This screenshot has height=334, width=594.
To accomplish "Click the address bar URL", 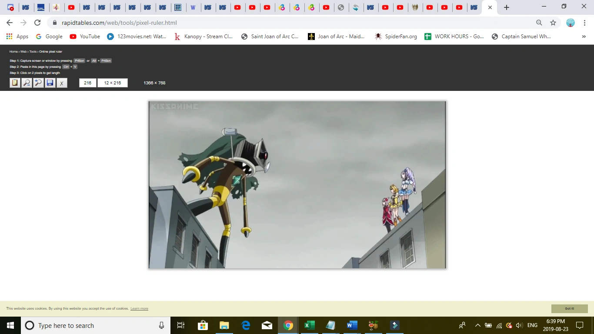I will click(x=119, y=23).
